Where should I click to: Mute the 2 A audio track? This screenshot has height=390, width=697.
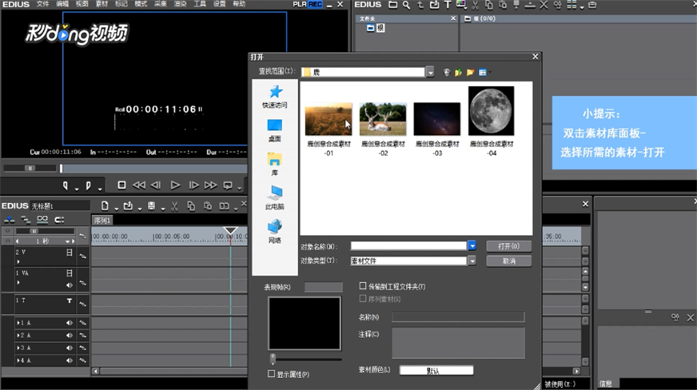click(x=70, y=336)
